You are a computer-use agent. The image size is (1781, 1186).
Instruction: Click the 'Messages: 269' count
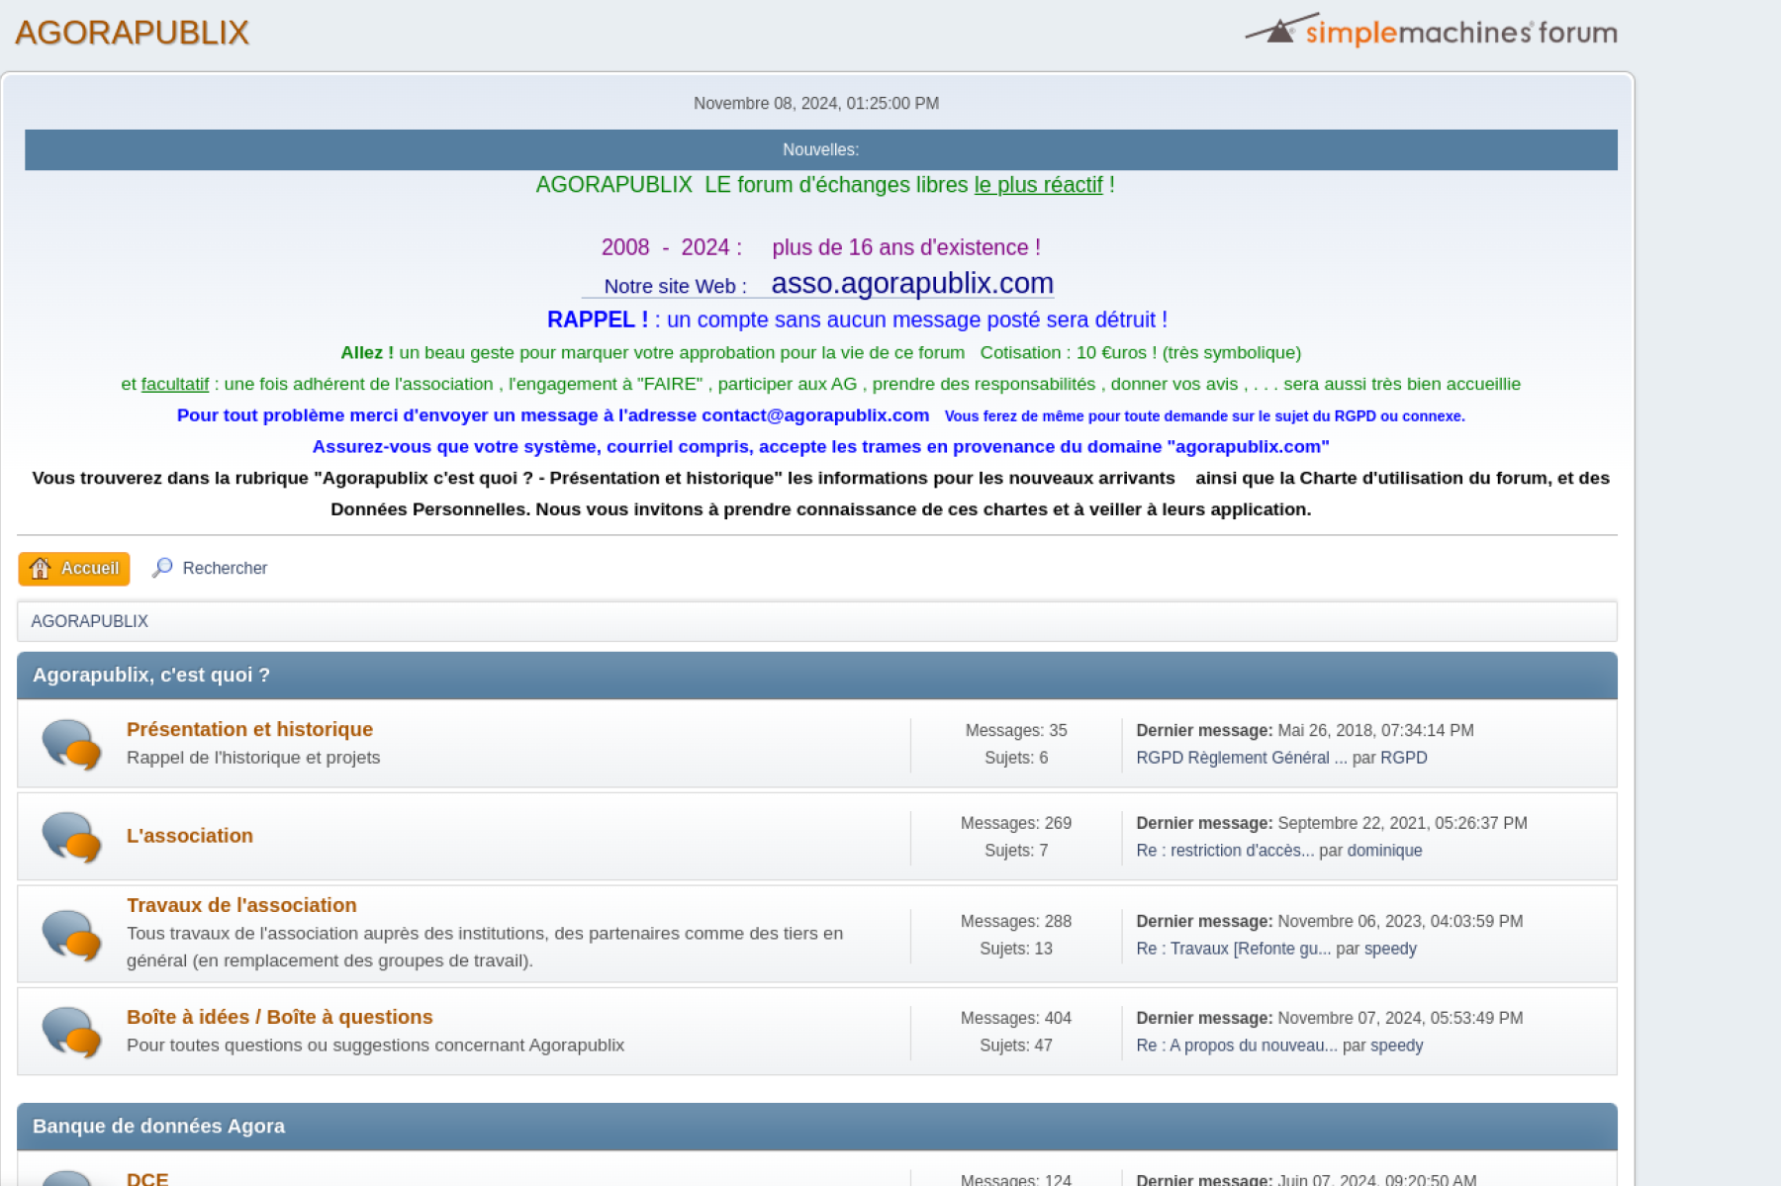pos(1016,823)
